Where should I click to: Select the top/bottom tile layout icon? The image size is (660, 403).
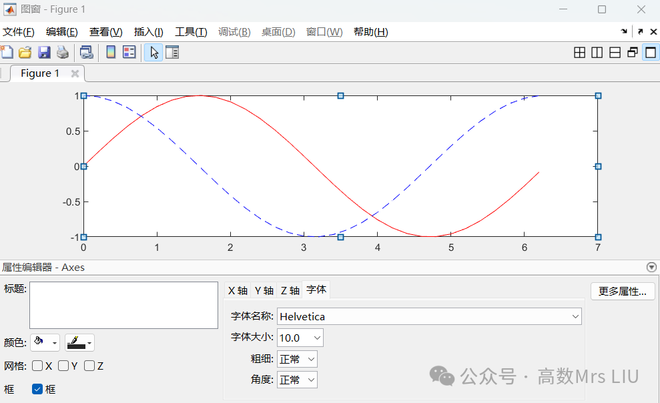[x=615, y=53]
